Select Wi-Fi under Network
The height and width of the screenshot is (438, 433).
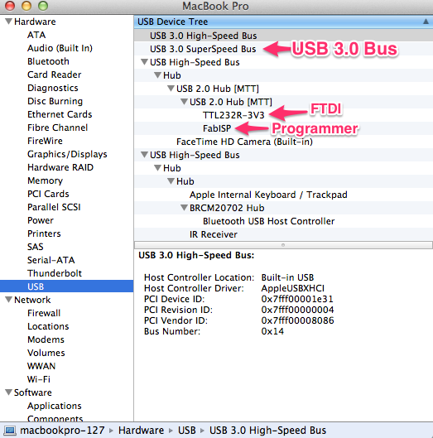coord(39,379)
